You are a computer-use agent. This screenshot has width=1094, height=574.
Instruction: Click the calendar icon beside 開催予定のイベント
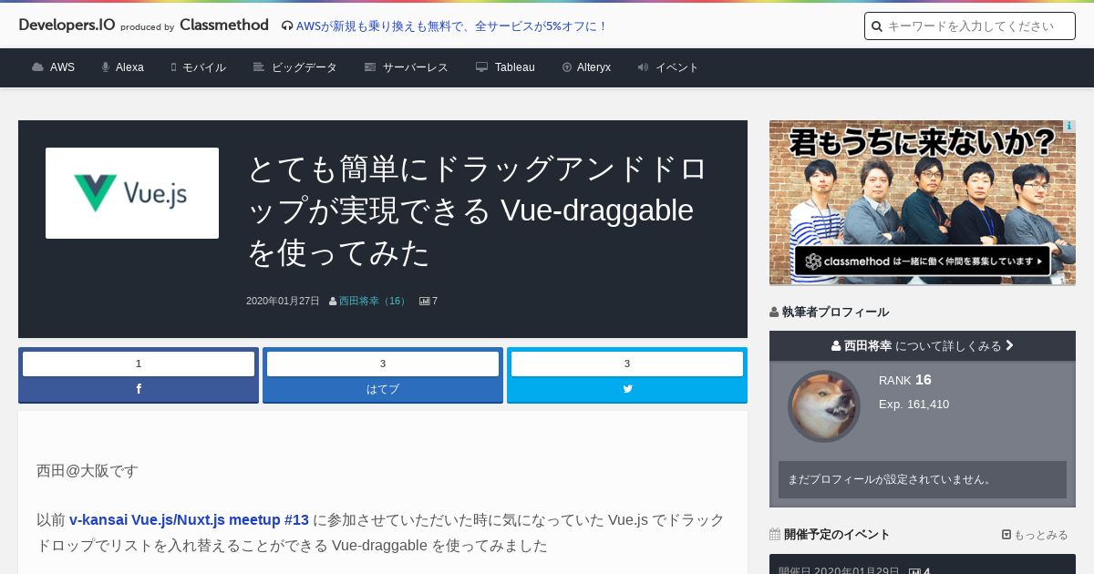point(775,534)
